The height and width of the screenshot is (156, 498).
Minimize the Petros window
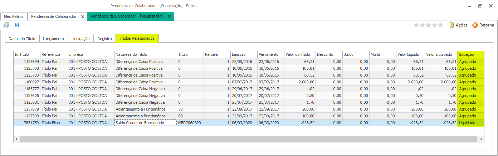click(470, 6)
